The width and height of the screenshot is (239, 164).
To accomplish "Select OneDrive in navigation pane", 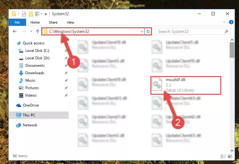I will [31, 105].
